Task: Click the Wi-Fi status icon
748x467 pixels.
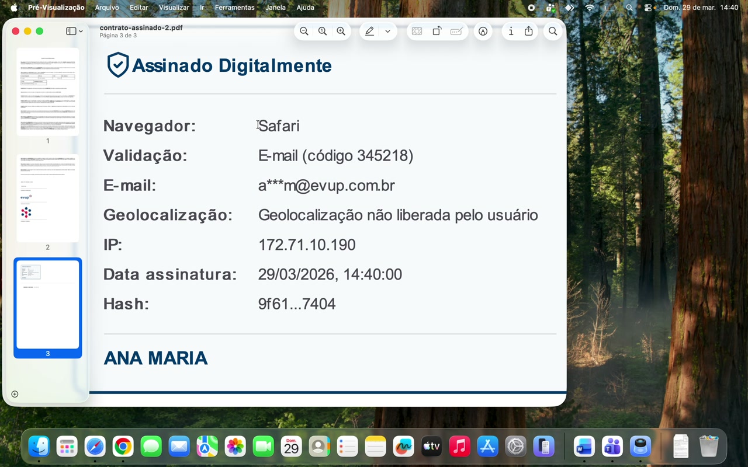Action: click(x=590, y=8)
